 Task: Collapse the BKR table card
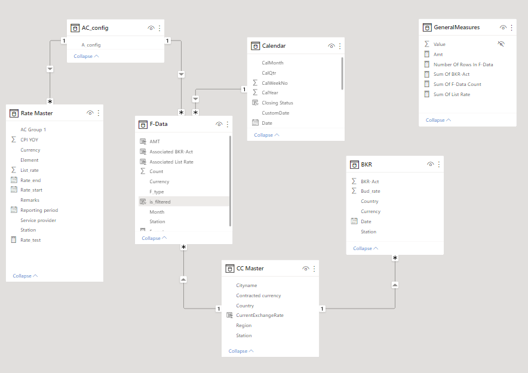(366, 248)
